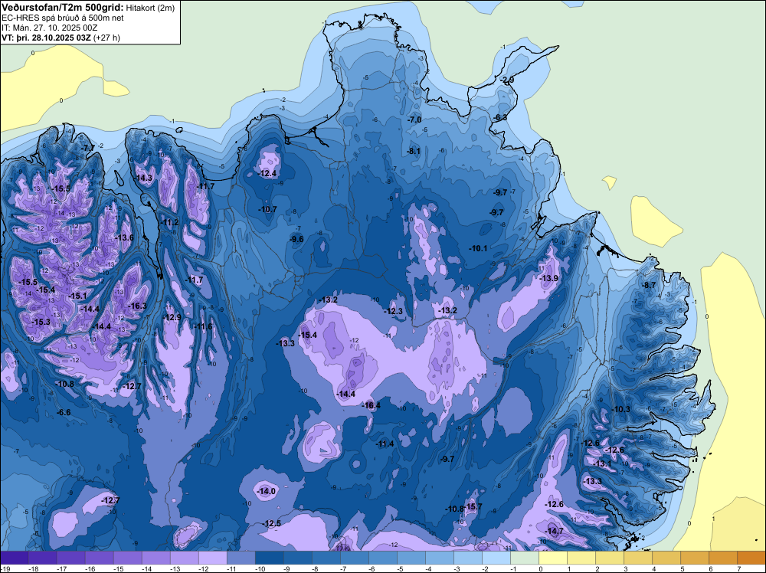This screenshot has height=573, width=766.
Task: Click the -9.6 temperature value
Action: (x=296, y=239)
